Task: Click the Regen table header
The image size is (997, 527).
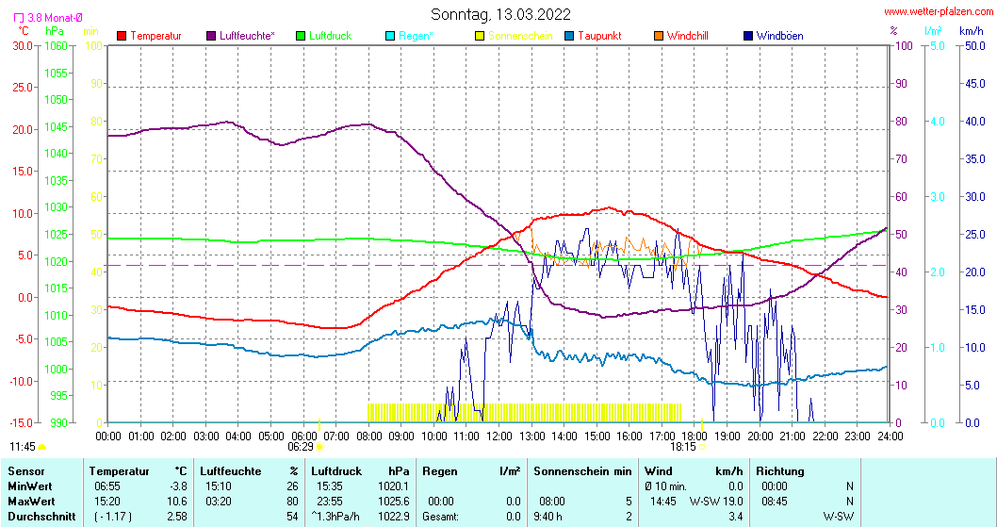Action: (x=440, y=471)
